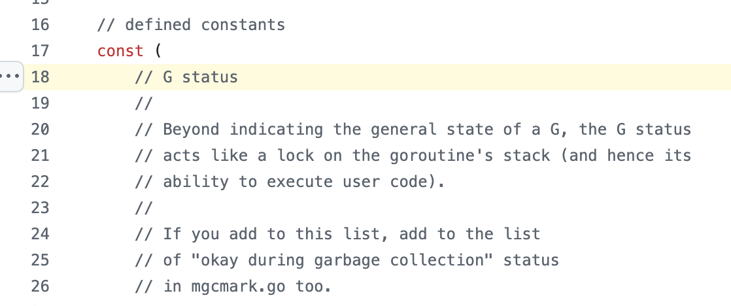Click line number 24
Image resolution: width=731 pixels, height=306 pixels.
[x=40, y=234]
